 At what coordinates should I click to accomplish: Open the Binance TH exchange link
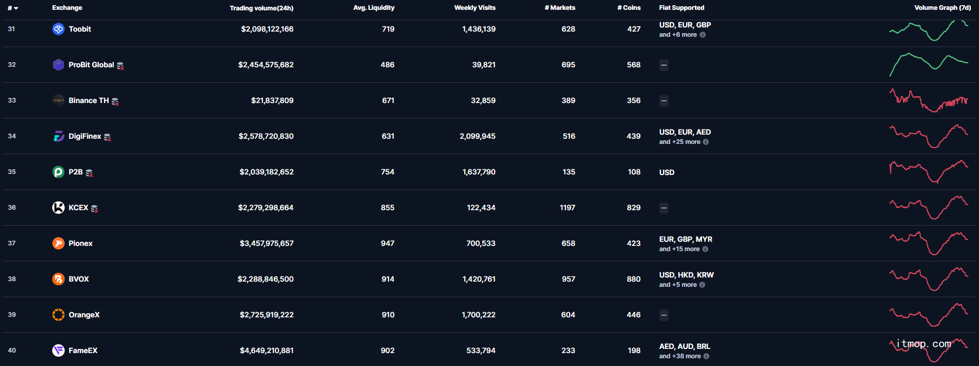pos(88,100)
